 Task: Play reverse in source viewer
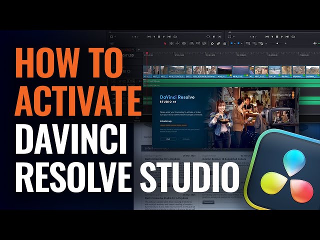pyautogui.click(x=154, y=36)
